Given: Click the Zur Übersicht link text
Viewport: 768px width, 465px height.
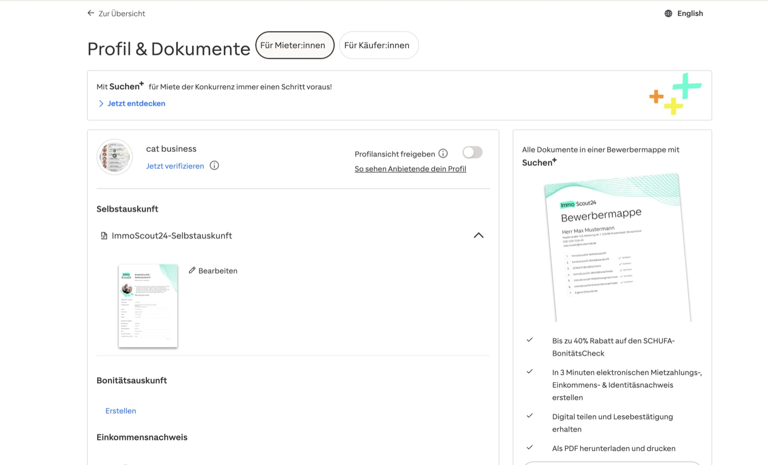Looking at the screenshot, I should click(x=122, y=14).
